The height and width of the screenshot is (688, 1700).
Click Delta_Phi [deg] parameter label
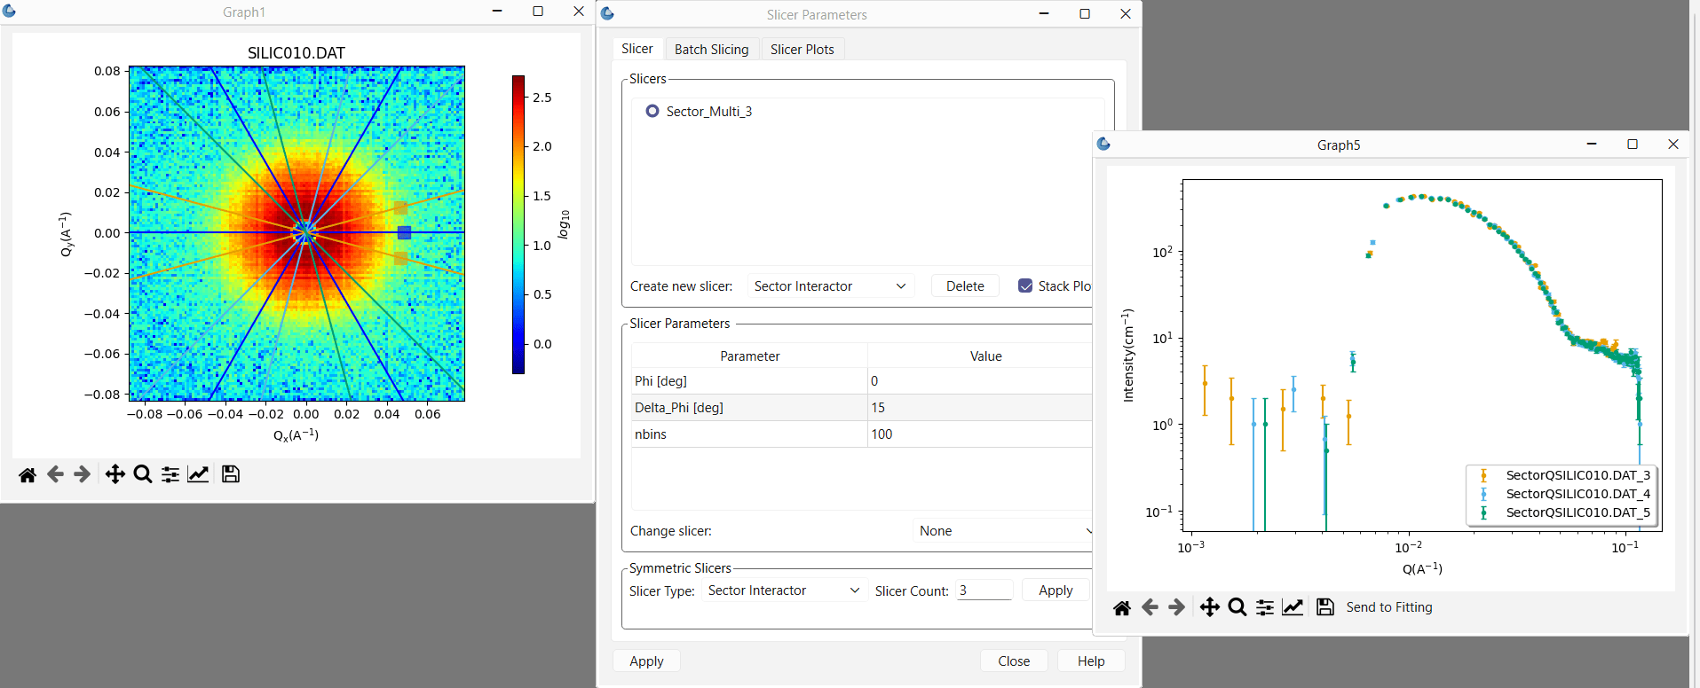tap(679, 408)
